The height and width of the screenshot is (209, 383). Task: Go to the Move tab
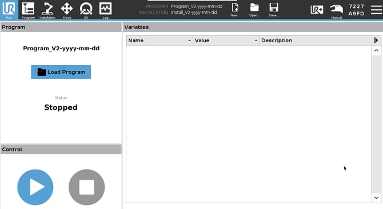pos(67,10)
